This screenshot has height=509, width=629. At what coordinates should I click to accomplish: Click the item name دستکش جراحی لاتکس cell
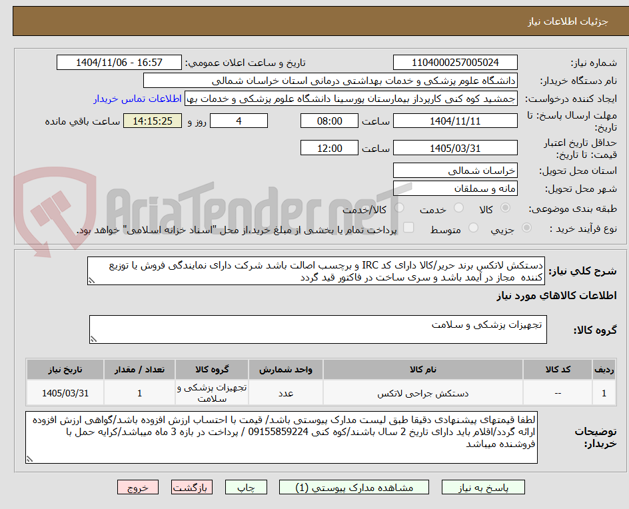click(x=423, y=393)
